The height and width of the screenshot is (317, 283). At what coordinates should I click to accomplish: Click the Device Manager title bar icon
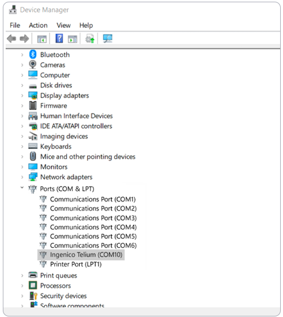12,10
